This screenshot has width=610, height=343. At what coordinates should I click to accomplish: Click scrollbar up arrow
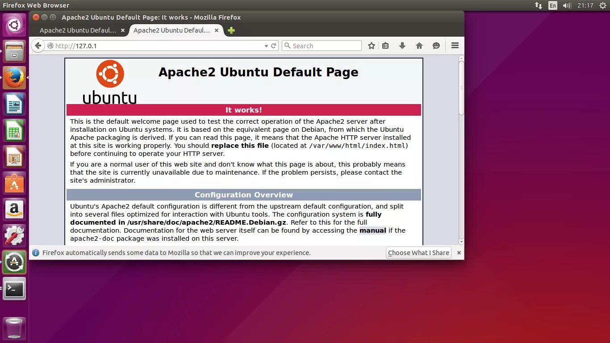[x=461, y=58]
